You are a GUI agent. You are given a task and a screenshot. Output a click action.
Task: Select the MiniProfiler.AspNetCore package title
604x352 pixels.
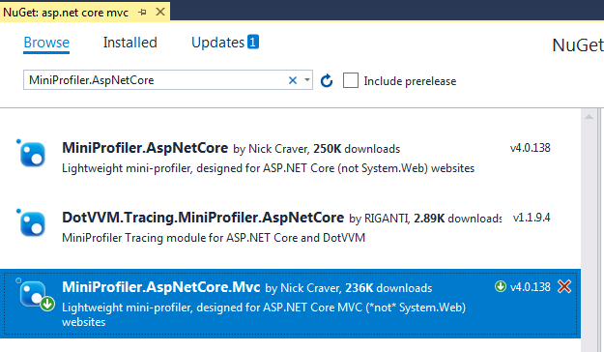[x=145, y=148]
